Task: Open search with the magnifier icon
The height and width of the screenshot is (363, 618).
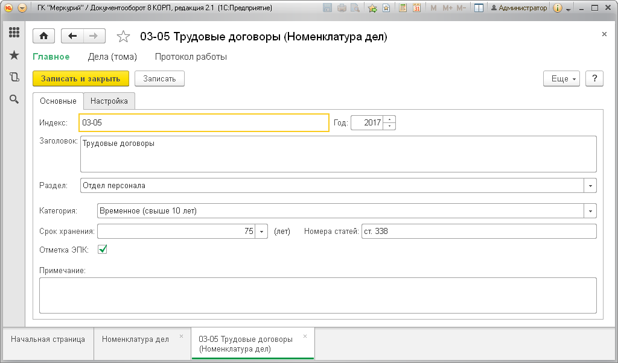Action: click(14, 99)
